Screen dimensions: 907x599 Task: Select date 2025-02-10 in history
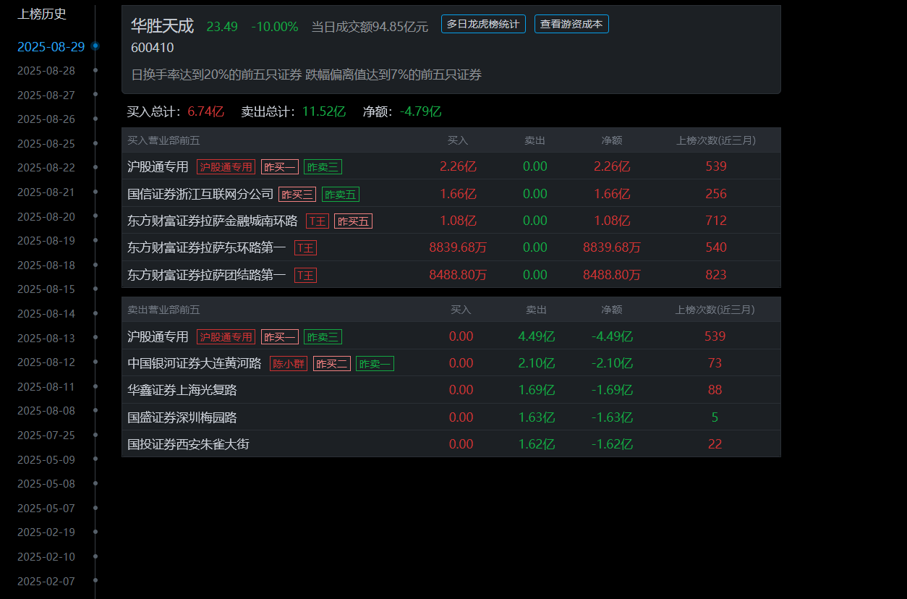(x=46, y=557)
